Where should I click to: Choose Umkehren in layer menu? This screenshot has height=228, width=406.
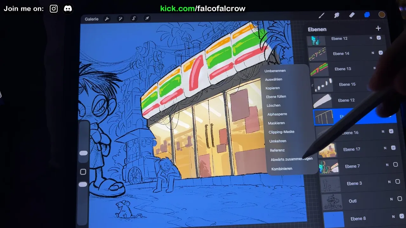click(278, 141)
